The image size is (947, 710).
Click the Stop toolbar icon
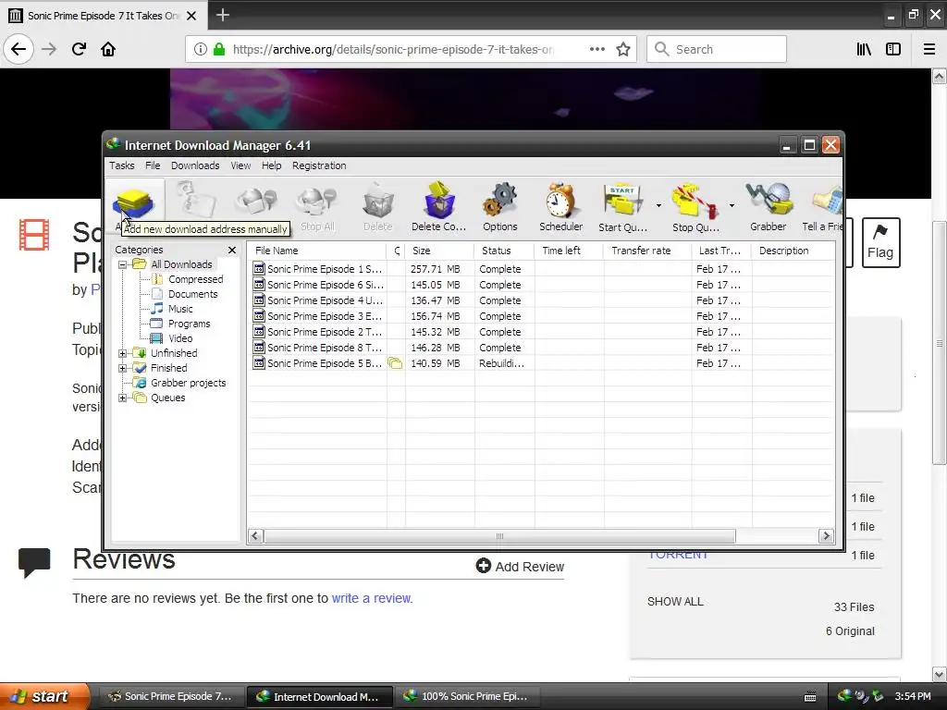pos(256,201)
